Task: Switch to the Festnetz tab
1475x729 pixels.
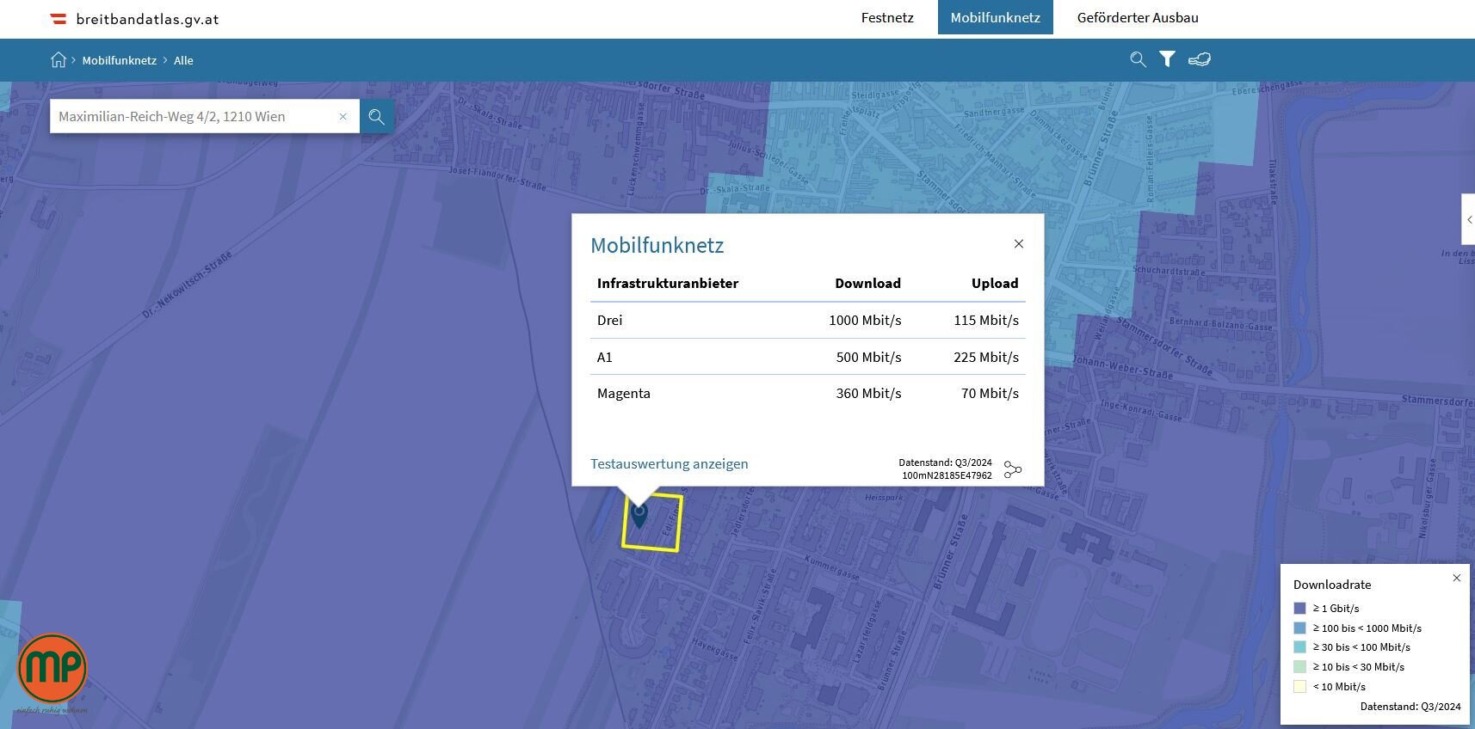Action: click(887, 17)
